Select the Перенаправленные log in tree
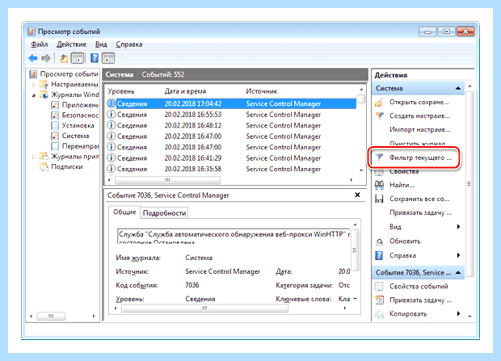This screenshot has height=361, width=501. (80, 146)
